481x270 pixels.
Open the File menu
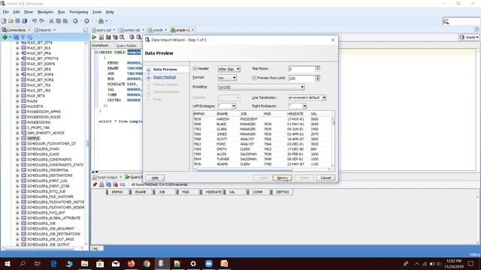click(6, 12)
